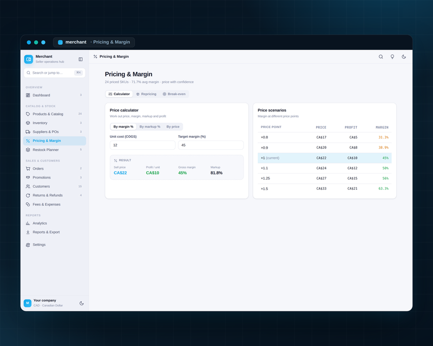The width and height of the screenshot is (433, 346).
Task: Click Fees & Expenses icon
Action: [28, 204]
